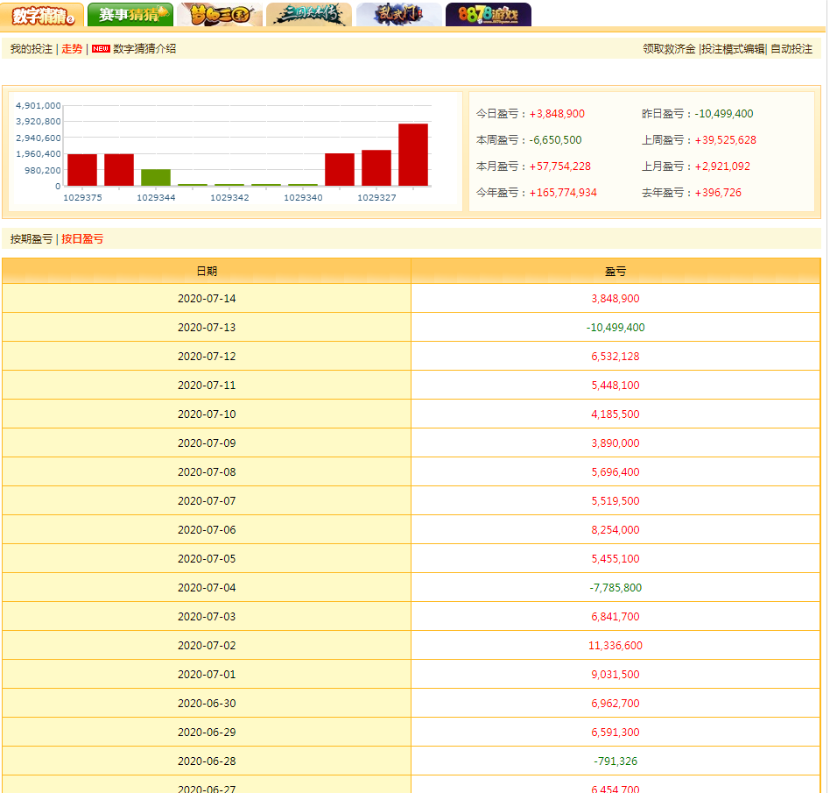Viewport: 830px width, 793px height.
Task: Click the 日期 column header
Action: tap(207, 272)
